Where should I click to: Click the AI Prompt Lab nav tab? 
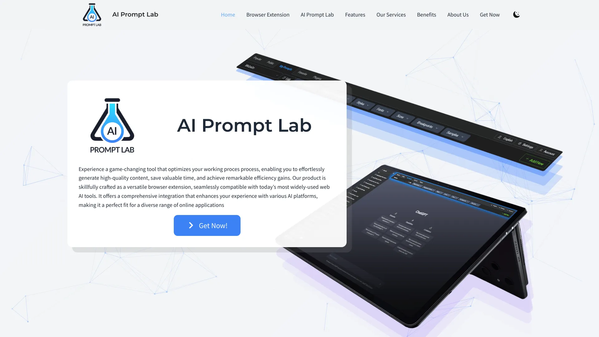pos(317,14)
